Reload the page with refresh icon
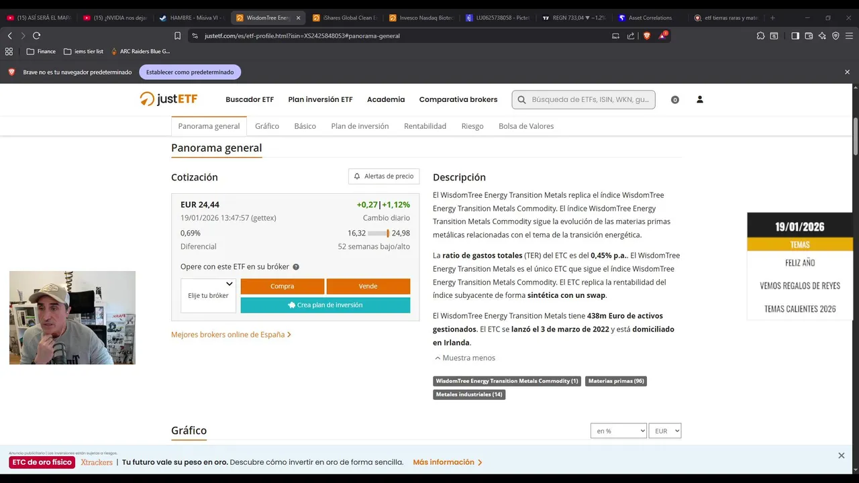This screenshot has width=859, height=483. coord(36,36)
